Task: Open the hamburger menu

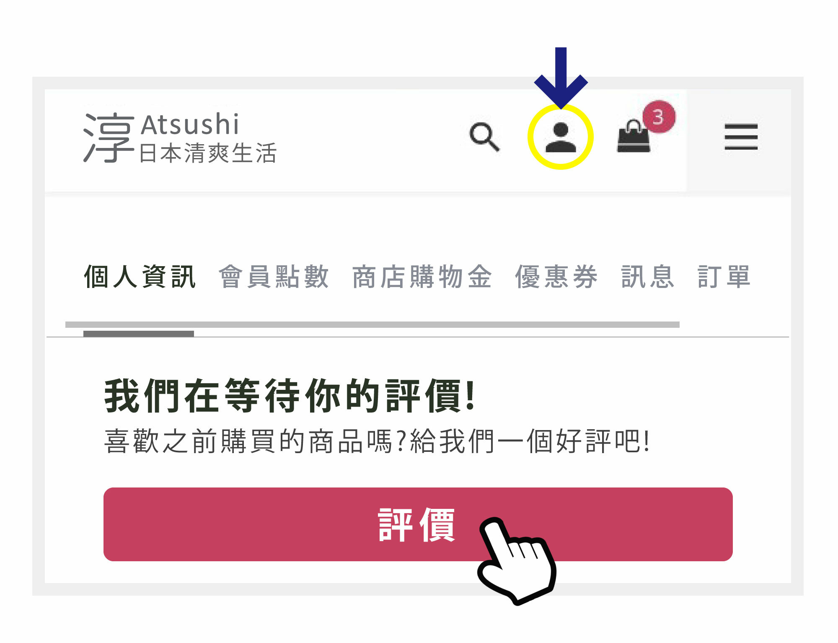Action: tap(741, 137)
